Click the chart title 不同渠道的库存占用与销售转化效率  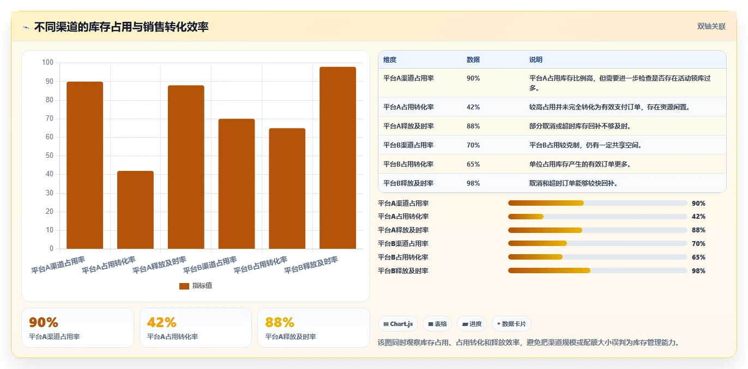[x=121, y=27]
